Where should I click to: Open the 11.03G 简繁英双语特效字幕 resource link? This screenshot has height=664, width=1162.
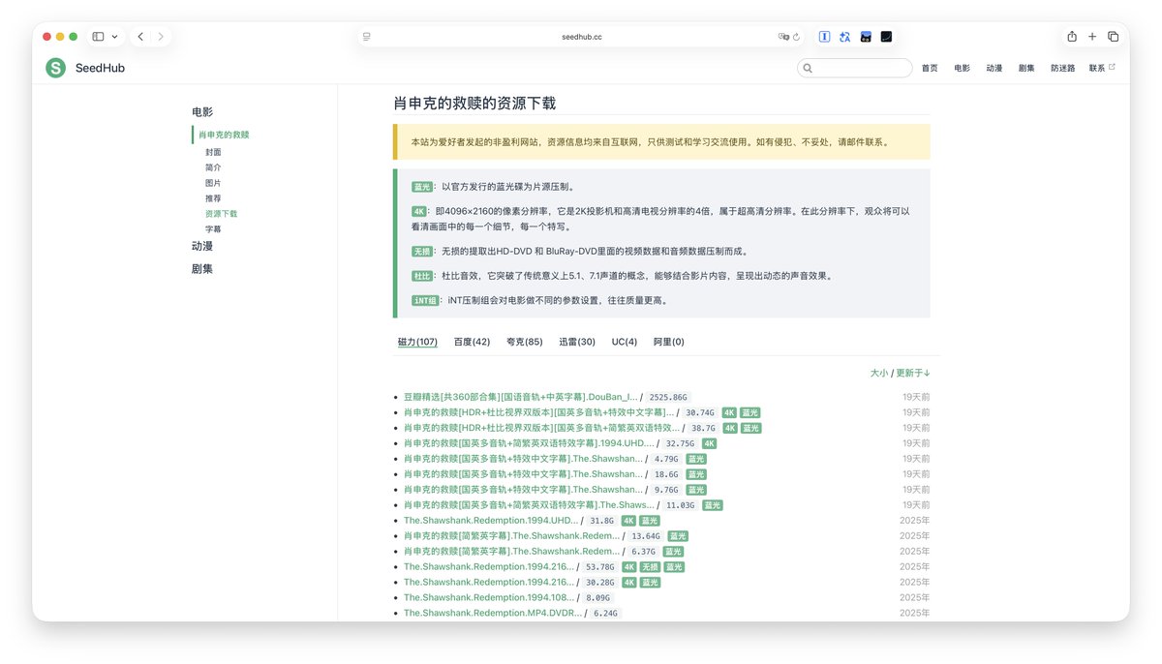(529, 505)
